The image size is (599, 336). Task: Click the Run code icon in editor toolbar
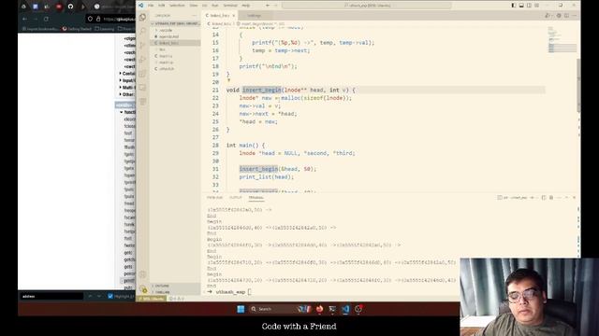[548, 16]
